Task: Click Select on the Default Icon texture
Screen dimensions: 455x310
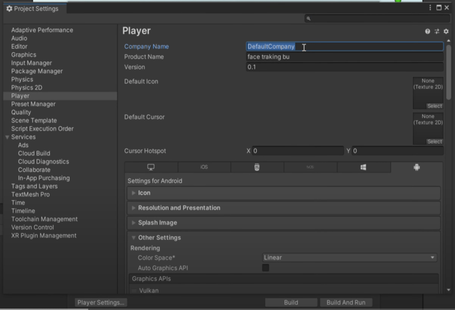Action: pos(435,106)
